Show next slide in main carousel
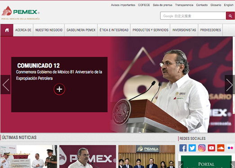This screenshot has height=168, width=235. 230,85
